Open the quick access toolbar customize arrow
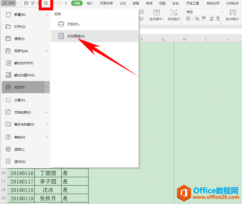 66,3
